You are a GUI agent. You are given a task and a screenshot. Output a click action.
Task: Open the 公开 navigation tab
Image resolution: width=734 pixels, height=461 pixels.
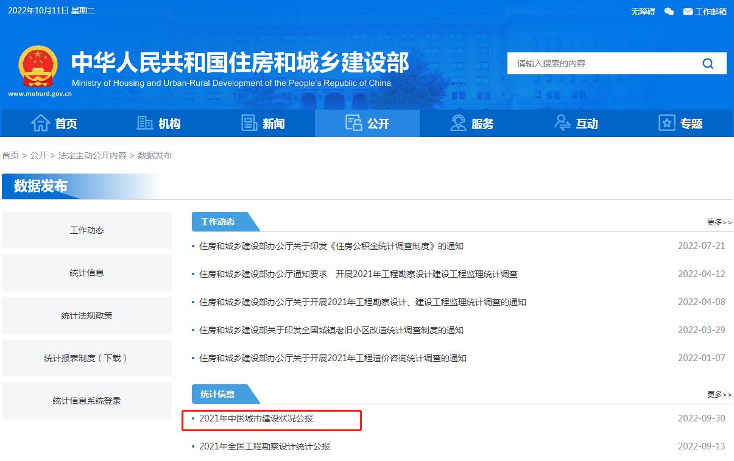[x=367, y=124]
